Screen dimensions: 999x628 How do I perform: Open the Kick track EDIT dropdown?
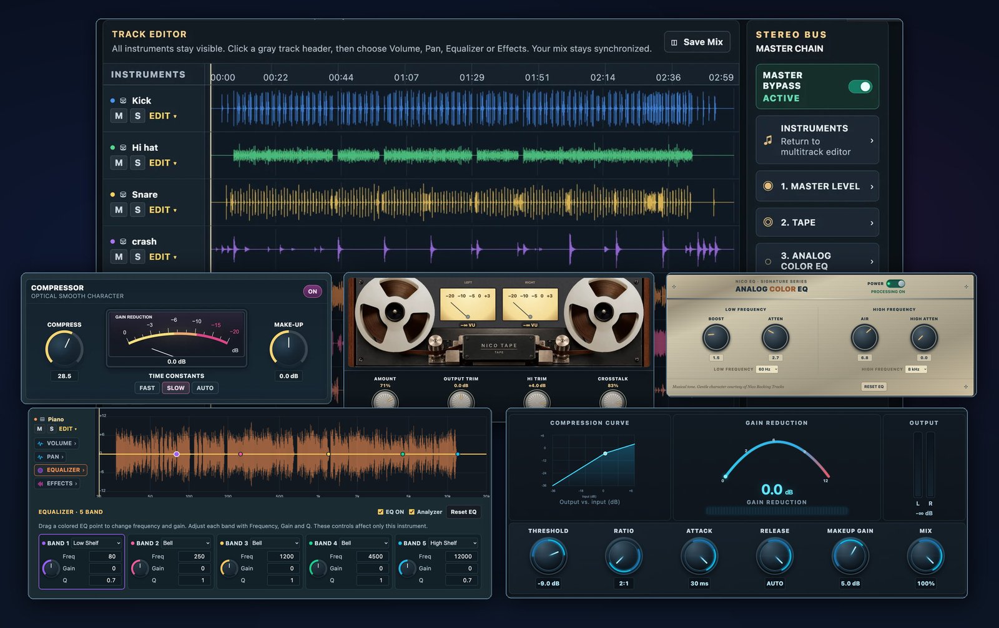coord(163,116)
